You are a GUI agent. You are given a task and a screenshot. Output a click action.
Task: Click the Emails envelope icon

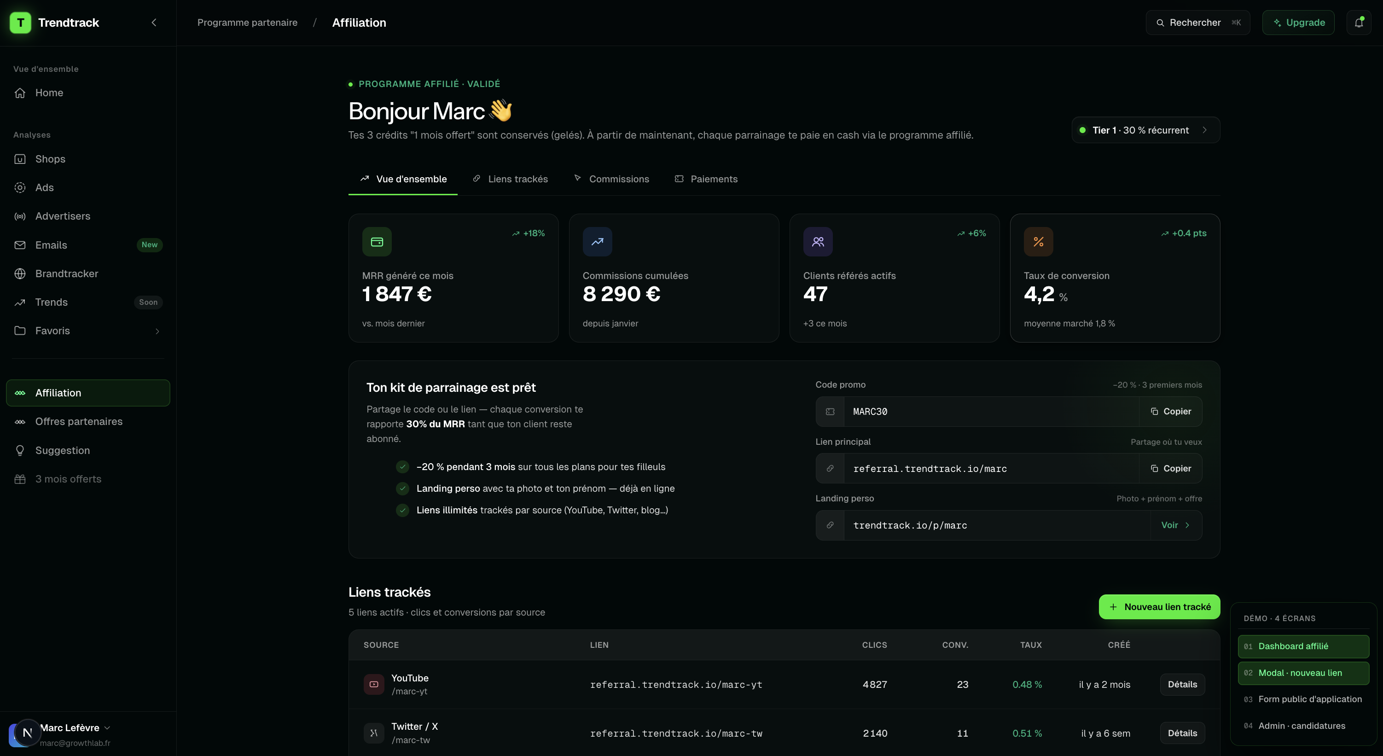click(x=20, y=245)
